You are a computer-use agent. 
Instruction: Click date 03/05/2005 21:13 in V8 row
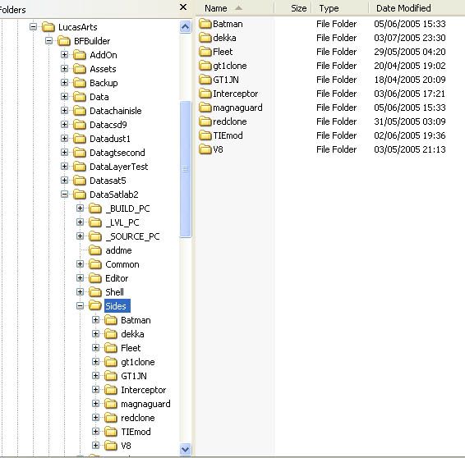pos(410,149)
